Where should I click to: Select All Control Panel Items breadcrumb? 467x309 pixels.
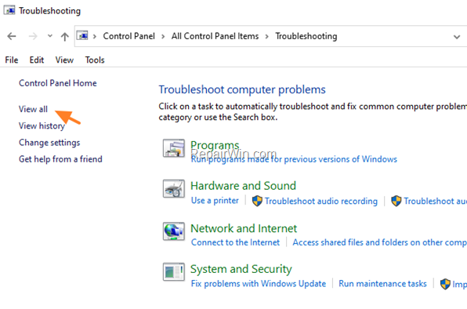pos(215,36)
